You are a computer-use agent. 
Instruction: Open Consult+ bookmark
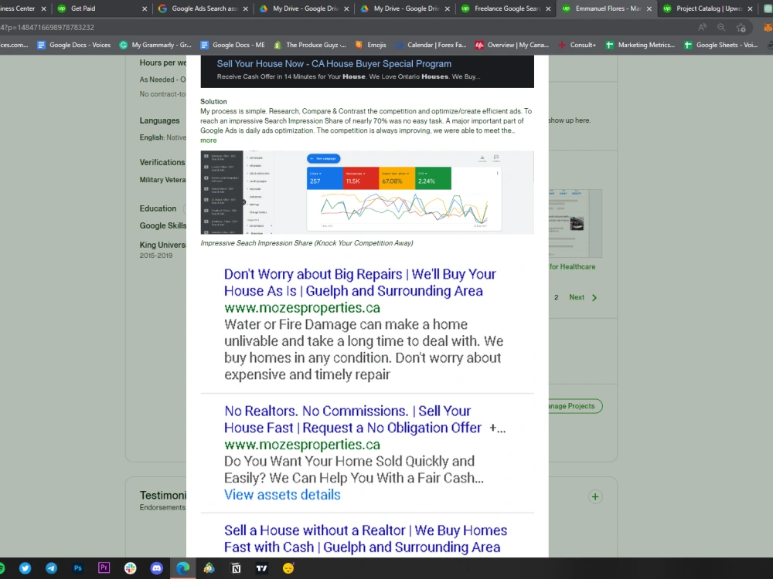[577, 45]
